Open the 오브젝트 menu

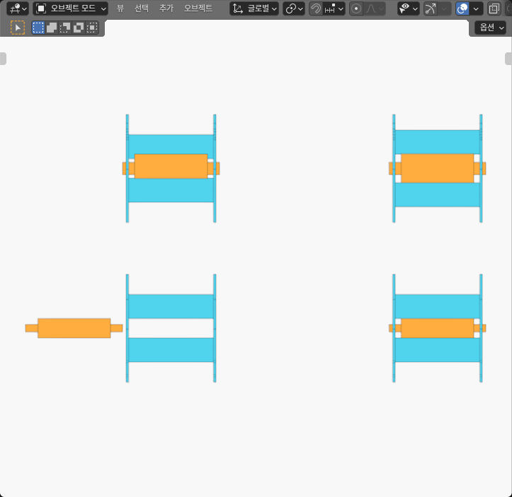click(x=198, y=8)
